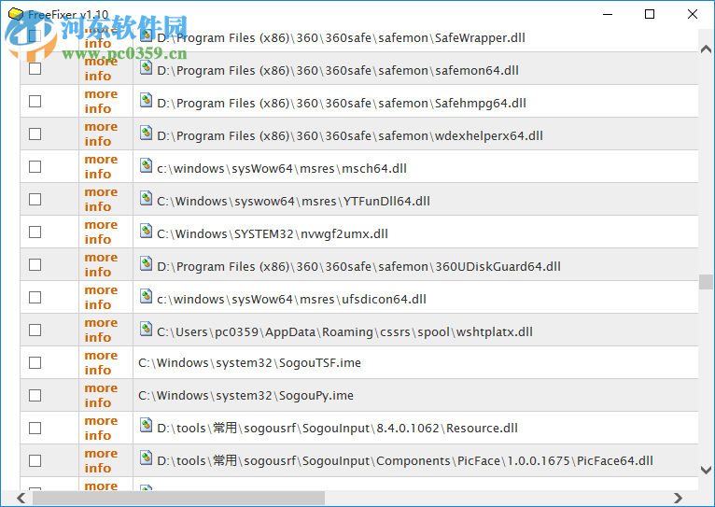715x507 pixels.
Task: Click the SafeWrapper.dll file path
Action: coord(341,38)
